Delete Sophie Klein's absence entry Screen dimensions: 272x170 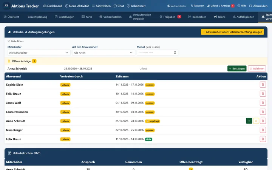point(263,85)
